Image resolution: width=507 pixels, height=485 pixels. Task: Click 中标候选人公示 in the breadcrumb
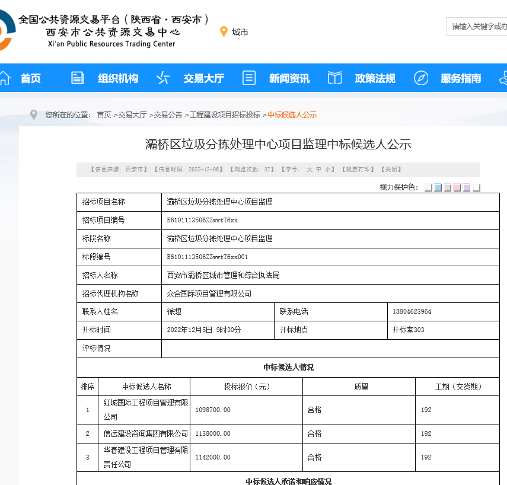[x=292, y=115]
